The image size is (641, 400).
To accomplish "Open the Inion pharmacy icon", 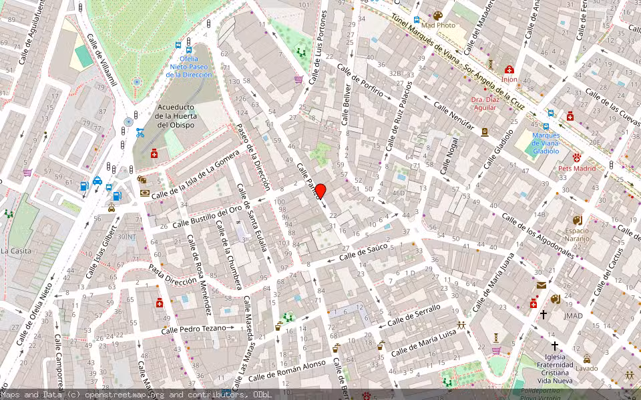I will (x=509, y=69).
